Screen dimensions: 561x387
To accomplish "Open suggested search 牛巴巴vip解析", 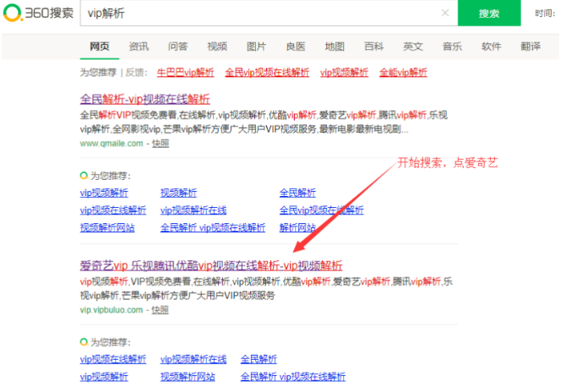I will click(x=185, y=73).
